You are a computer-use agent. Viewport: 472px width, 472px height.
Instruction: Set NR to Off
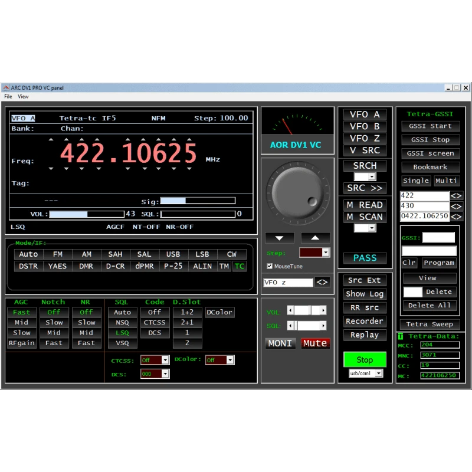click(86, 312)
